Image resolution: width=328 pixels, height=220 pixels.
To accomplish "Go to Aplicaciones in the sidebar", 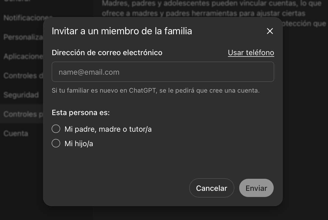I will pos(23,56).
